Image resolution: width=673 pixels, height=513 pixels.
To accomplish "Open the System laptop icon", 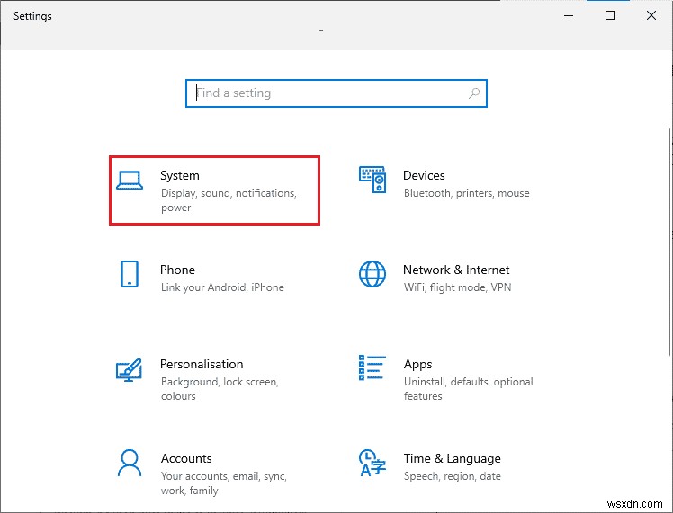I will 130,181.
